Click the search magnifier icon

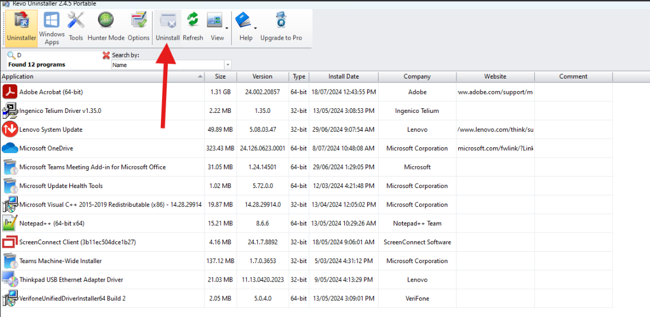pyautogui.click(x=11, y=55)
